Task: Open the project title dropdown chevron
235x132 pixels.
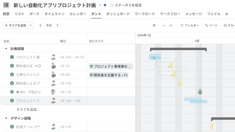Action: (x=100, y=5)
